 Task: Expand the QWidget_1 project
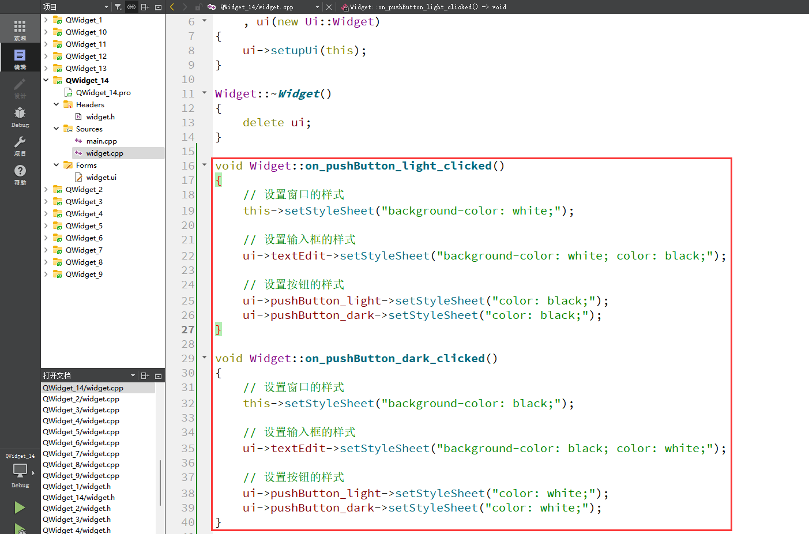(x=46, y=20)
